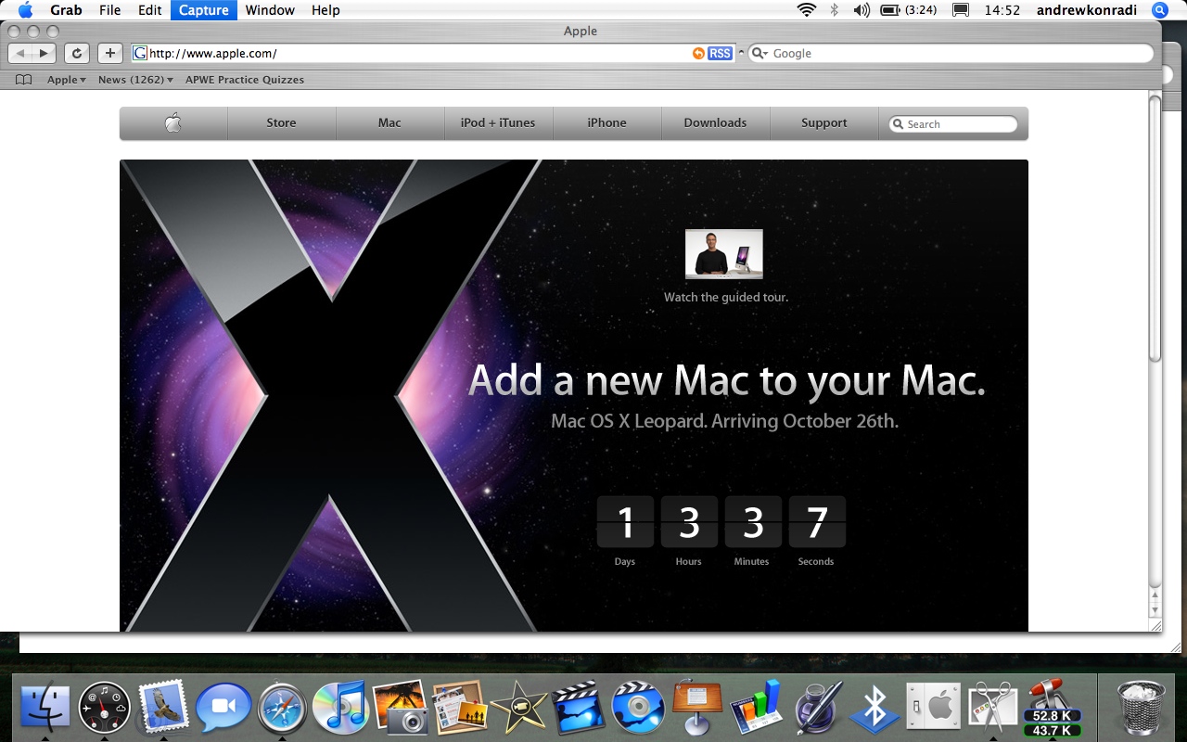Open the Google search magnifier menu
1187x742 pixels.
759,54
